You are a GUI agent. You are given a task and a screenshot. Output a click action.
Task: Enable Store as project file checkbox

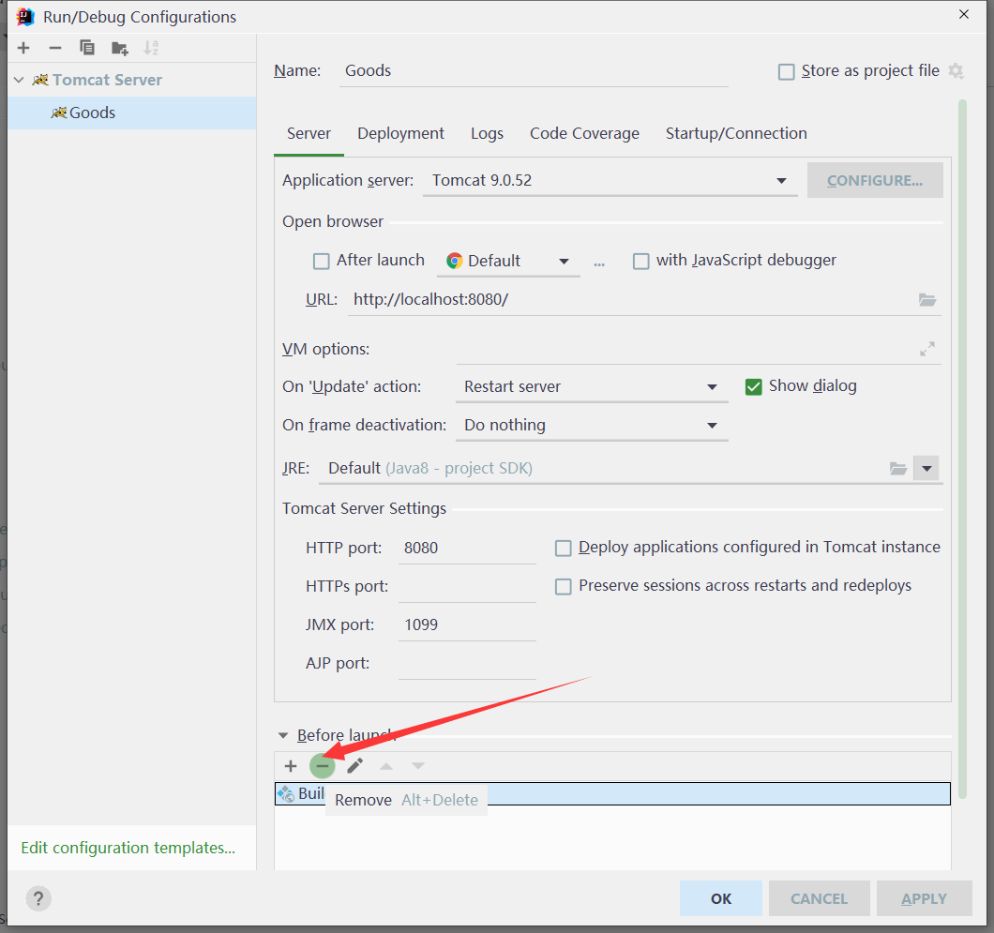tap(786, 71)
